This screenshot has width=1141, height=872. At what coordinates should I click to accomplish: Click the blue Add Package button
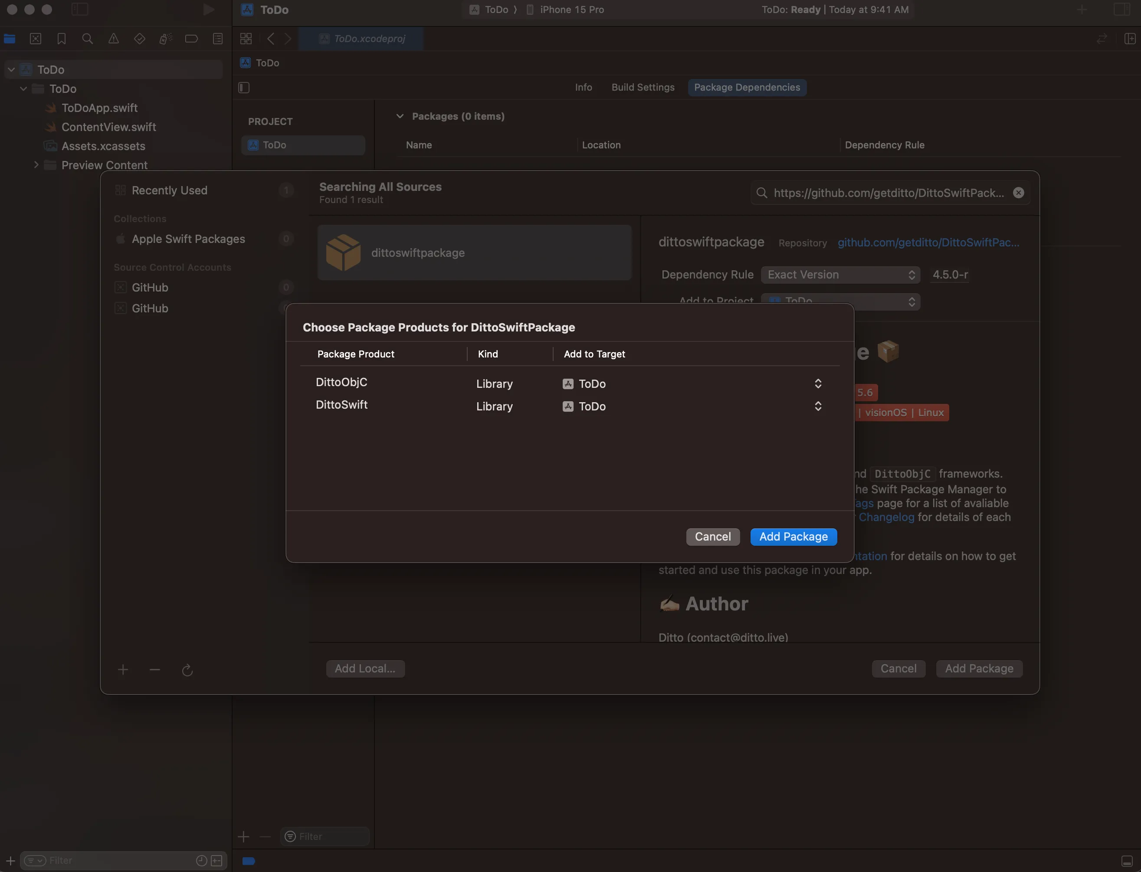coord(793,537)
